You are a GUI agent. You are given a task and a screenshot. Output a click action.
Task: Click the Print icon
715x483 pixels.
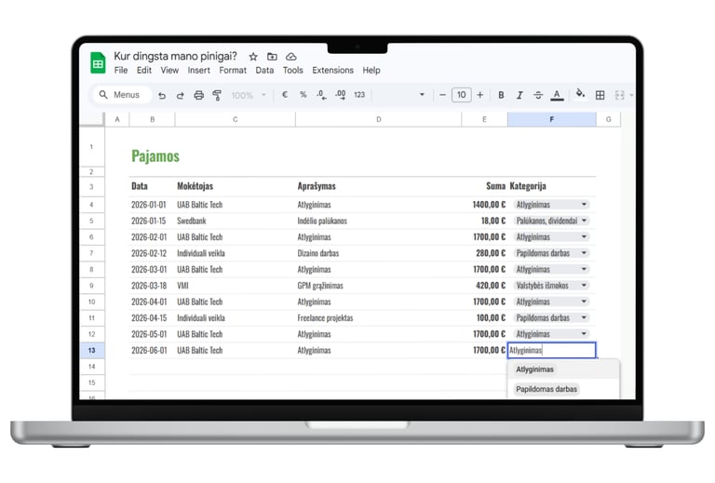[x=199, y=95]
